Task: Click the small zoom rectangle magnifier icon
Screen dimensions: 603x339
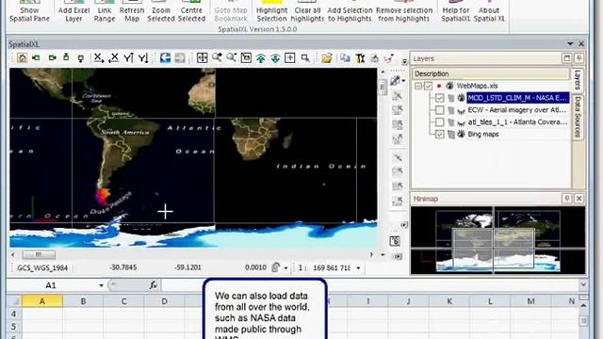Action: tap(305, 58)
